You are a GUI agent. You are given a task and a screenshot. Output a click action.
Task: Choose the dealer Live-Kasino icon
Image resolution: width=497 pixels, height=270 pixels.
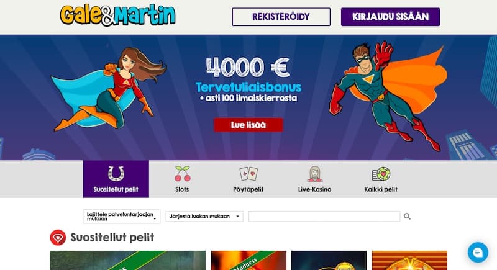click(315, 174)
